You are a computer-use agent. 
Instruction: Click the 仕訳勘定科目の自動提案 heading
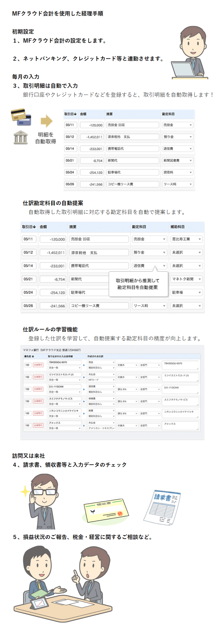point(53,203)
